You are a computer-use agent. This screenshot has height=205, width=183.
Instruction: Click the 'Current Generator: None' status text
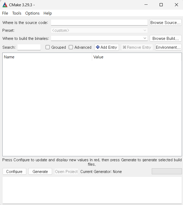pos(101,172)
